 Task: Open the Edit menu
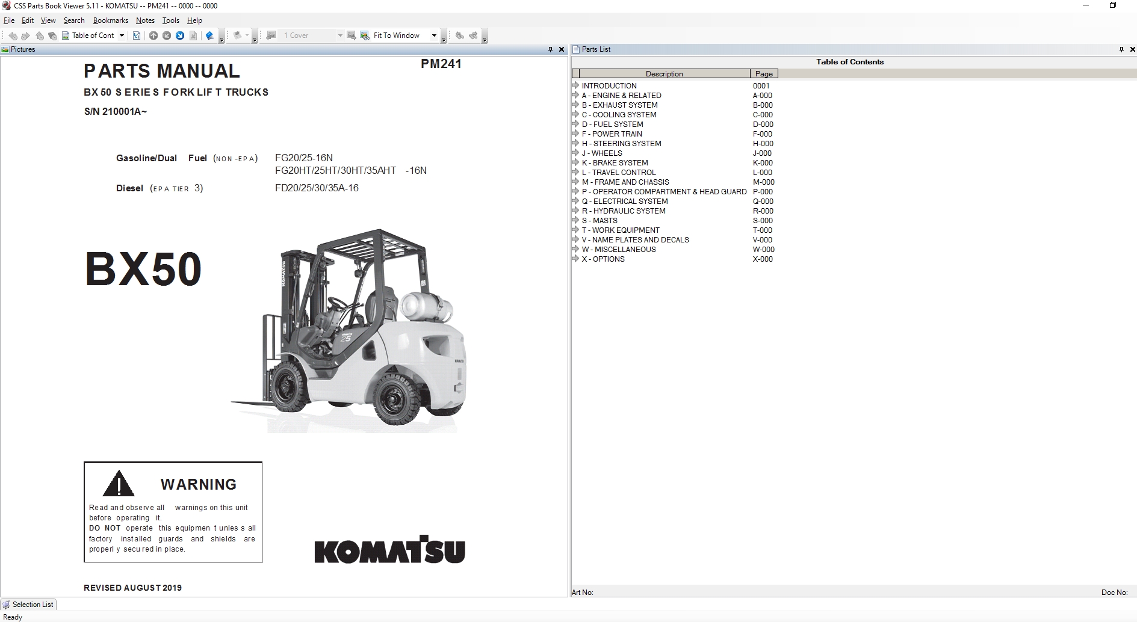pos(28,20)
